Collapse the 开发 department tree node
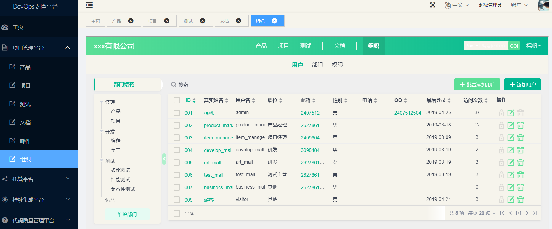 [102, 131]
